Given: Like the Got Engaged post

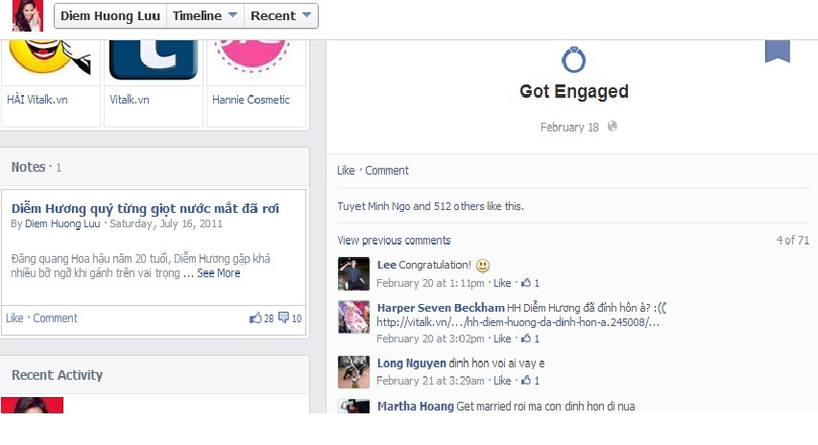Looking at the screenshot, I should (346, 171).
